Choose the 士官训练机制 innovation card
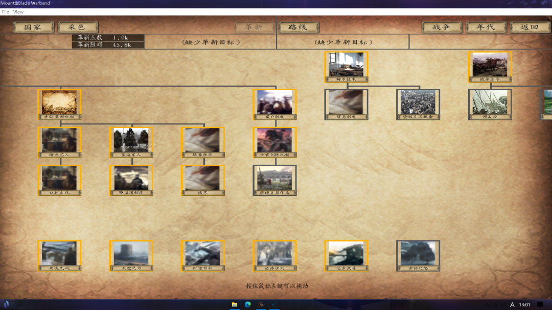 [x=275, y=143]
